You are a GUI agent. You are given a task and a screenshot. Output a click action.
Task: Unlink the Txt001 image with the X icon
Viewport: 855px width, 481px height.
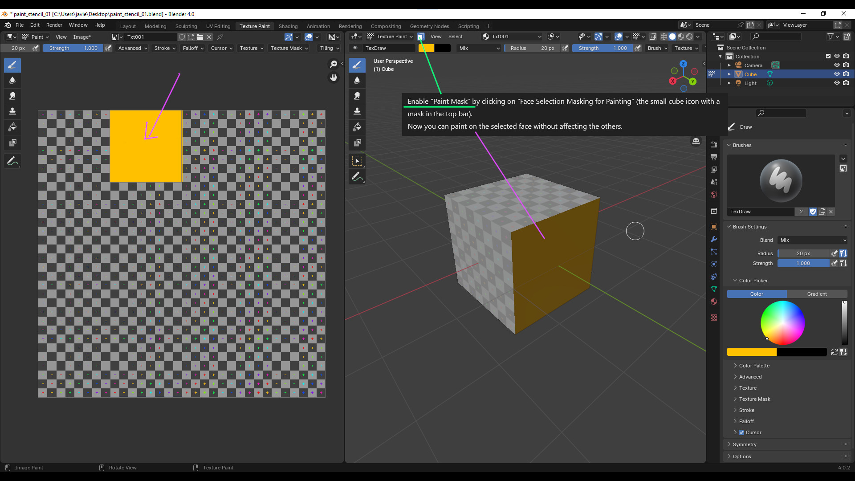[x=209, y=37]
